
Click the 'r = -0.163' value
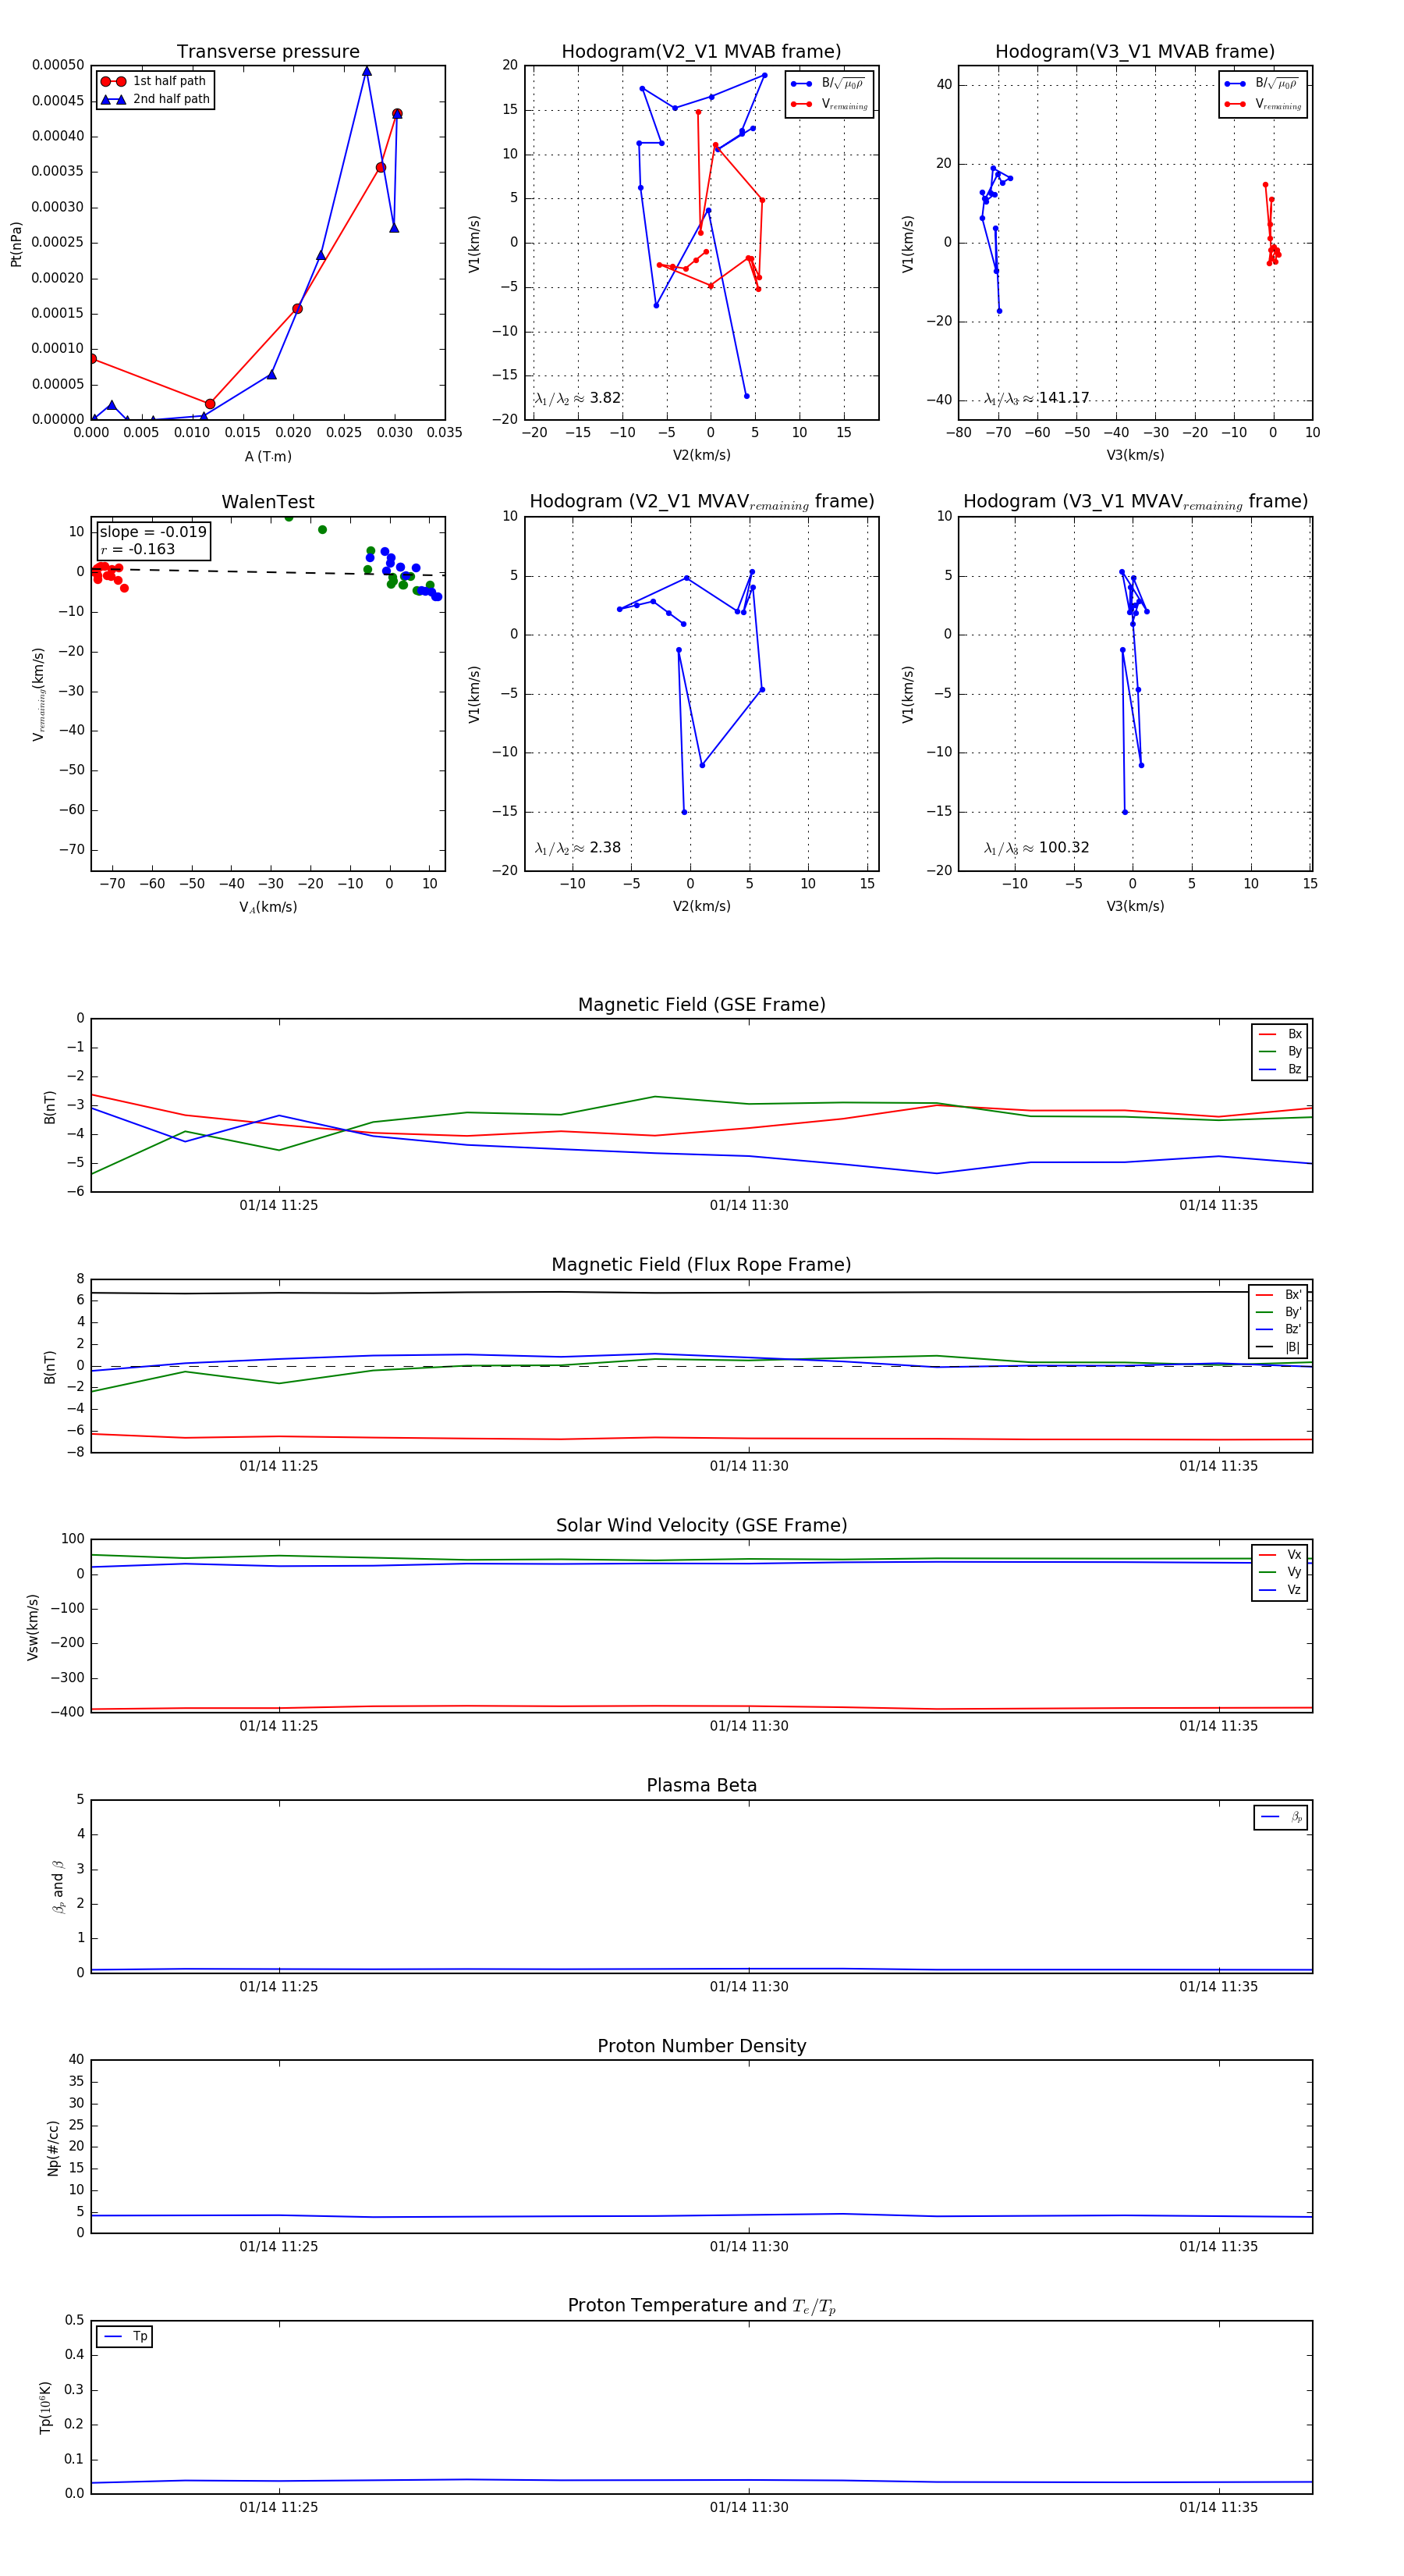pyautogui.click(x=137, y=549)
